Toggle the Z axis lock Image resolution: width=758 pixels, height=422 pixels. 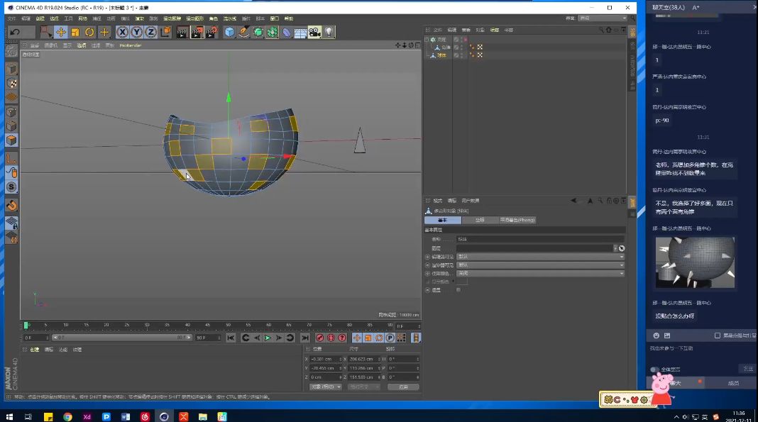(150, 32)
